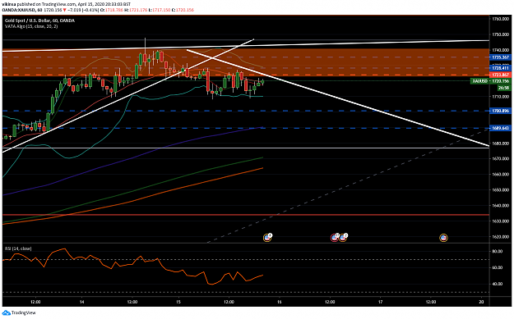
Task: Click the TradingView cloud logo icon
Action: pos(7,312)
